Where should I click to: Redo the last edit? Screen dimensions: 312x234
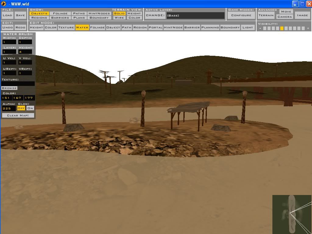coord(20,27)
